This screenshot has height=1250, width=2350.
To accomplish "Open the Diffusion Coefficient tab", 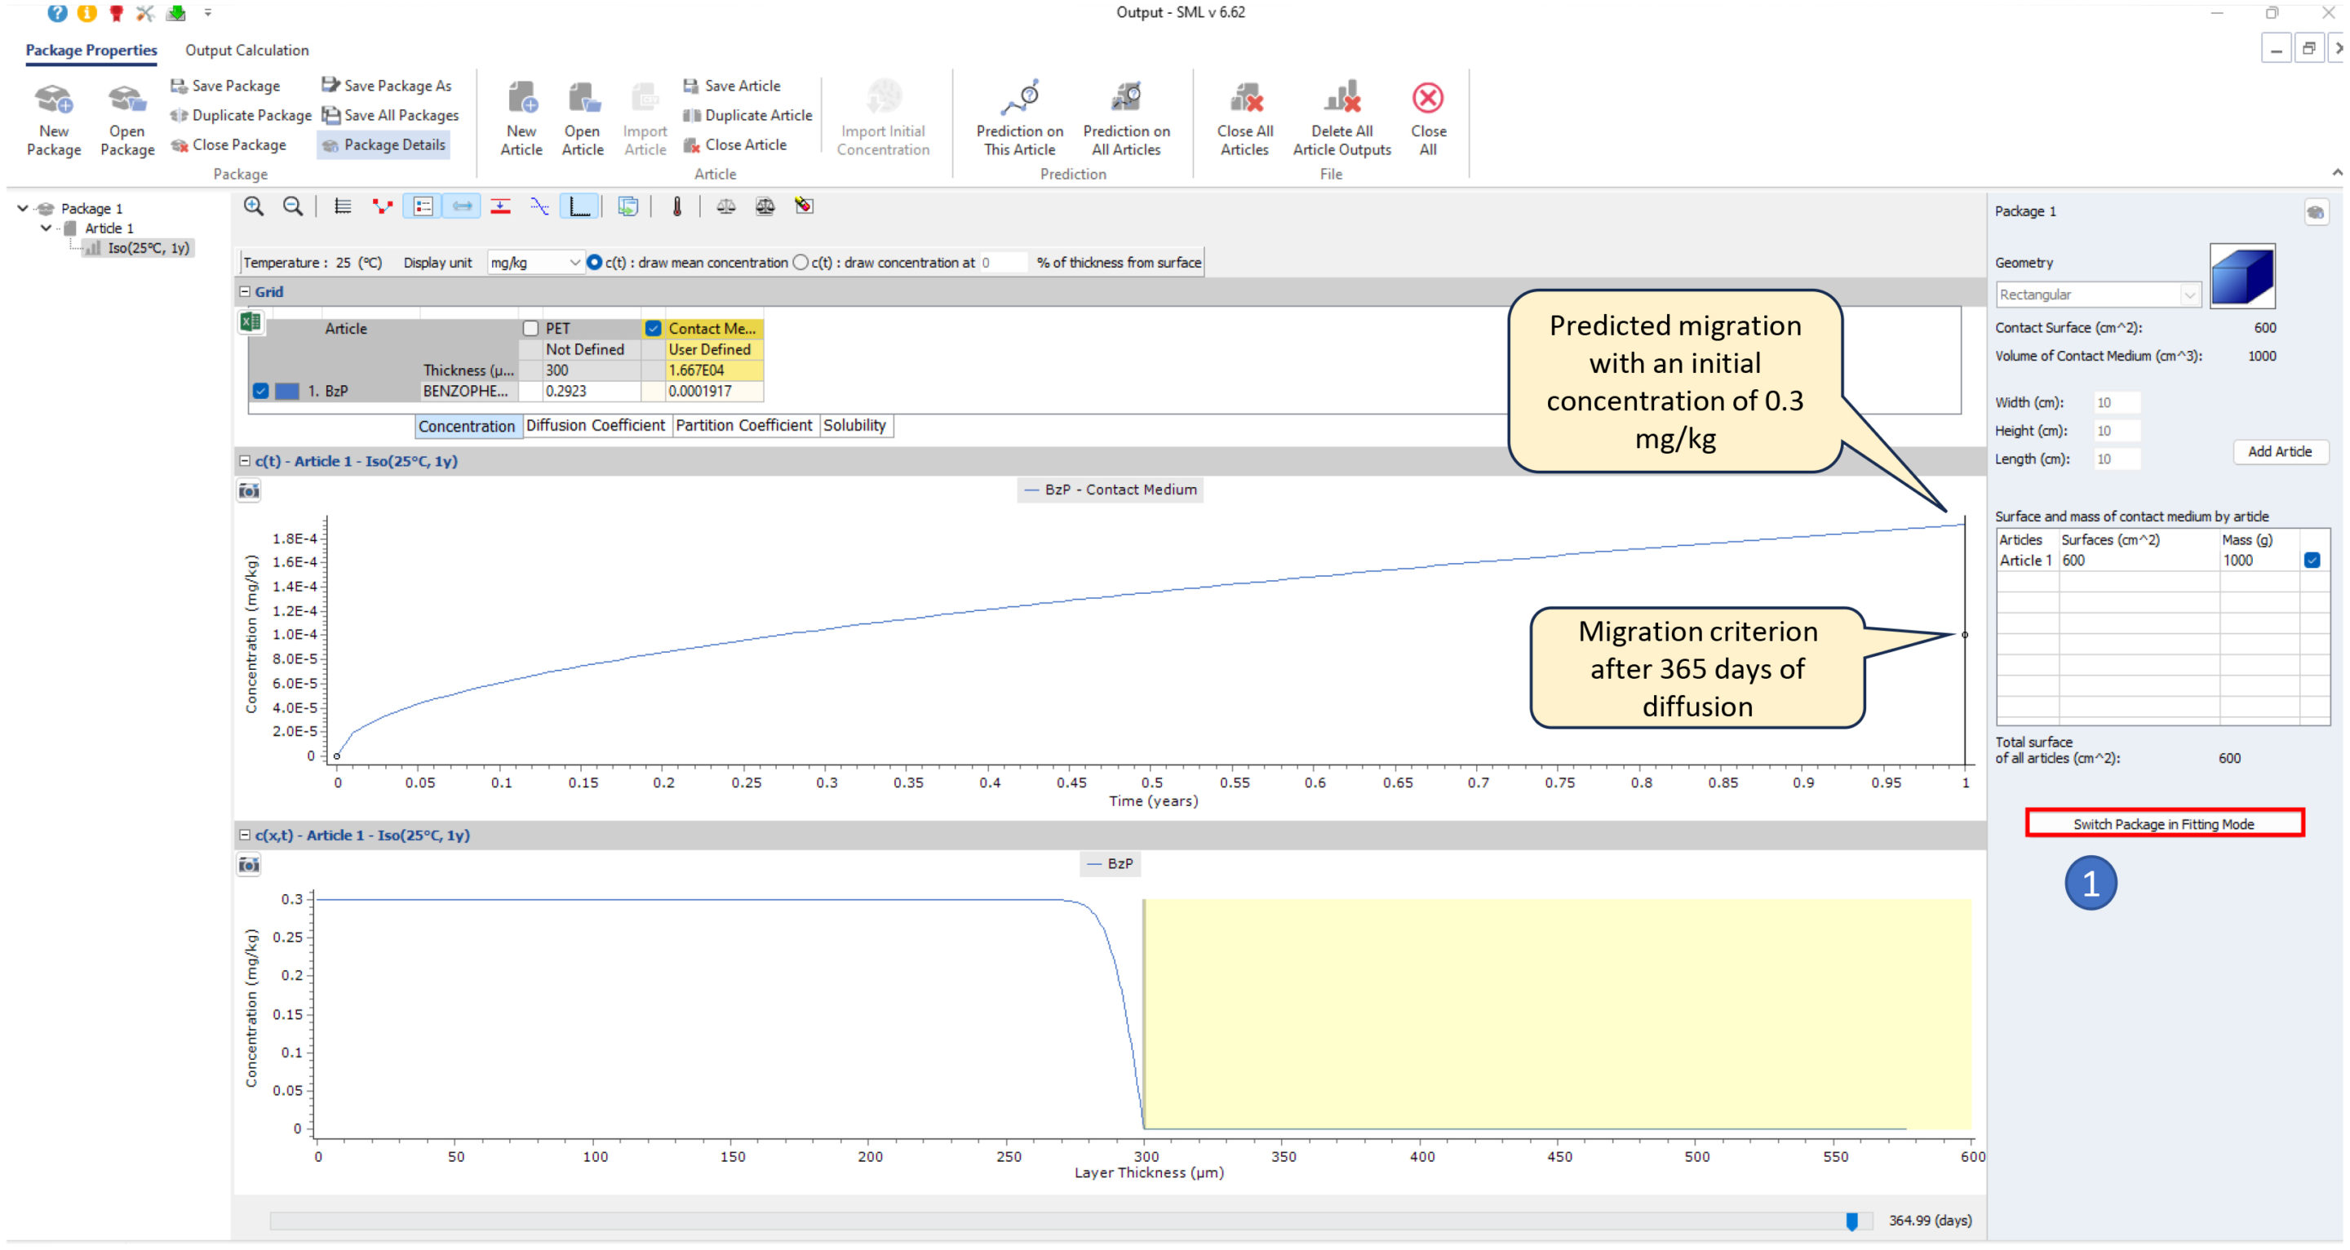I will pos(595,425).
